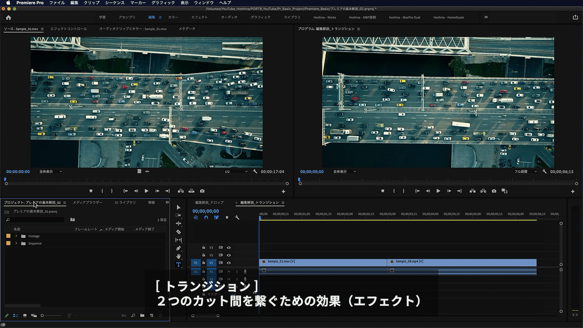Image resolution: width=583 pixels, height=328 pixels.
Task: Toggle V1 source patching button
Action: pyautogui.click(x=196, y=263)
